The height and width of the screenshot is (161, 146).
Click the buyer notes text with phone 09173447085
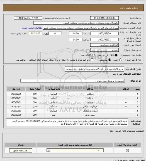[x=67, y=122]
